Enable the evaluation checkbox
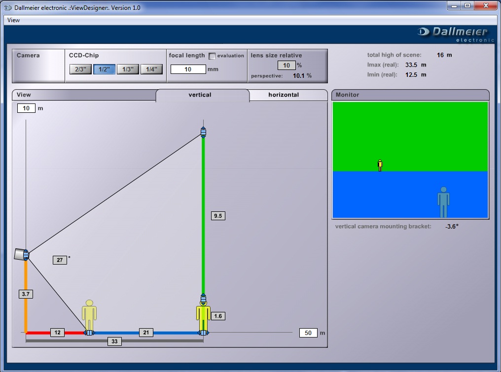Image resolution: width=501 pixels, height=372 pixels. coord(212,56)
